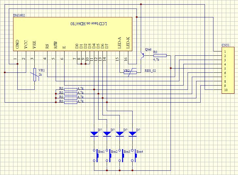Click the DM1602 designator label
The width and height of the screenshot is (238, 175).
19,15
